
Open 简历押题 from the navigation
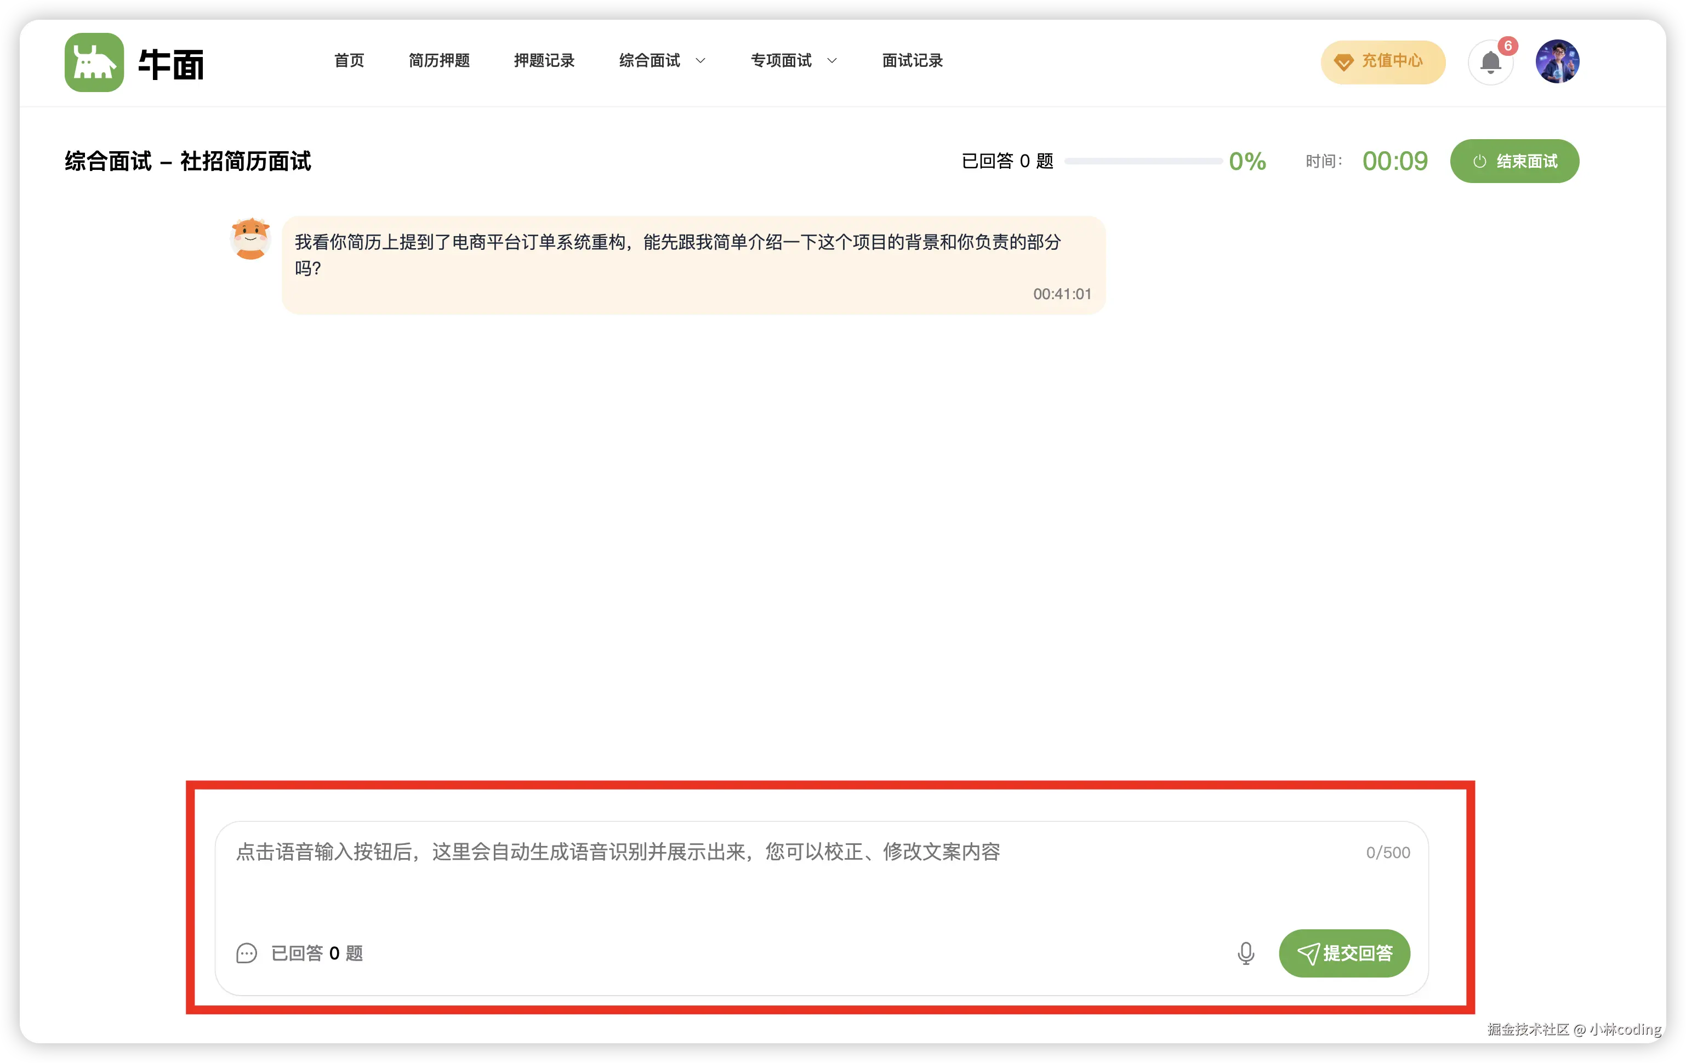coord(440,61)
